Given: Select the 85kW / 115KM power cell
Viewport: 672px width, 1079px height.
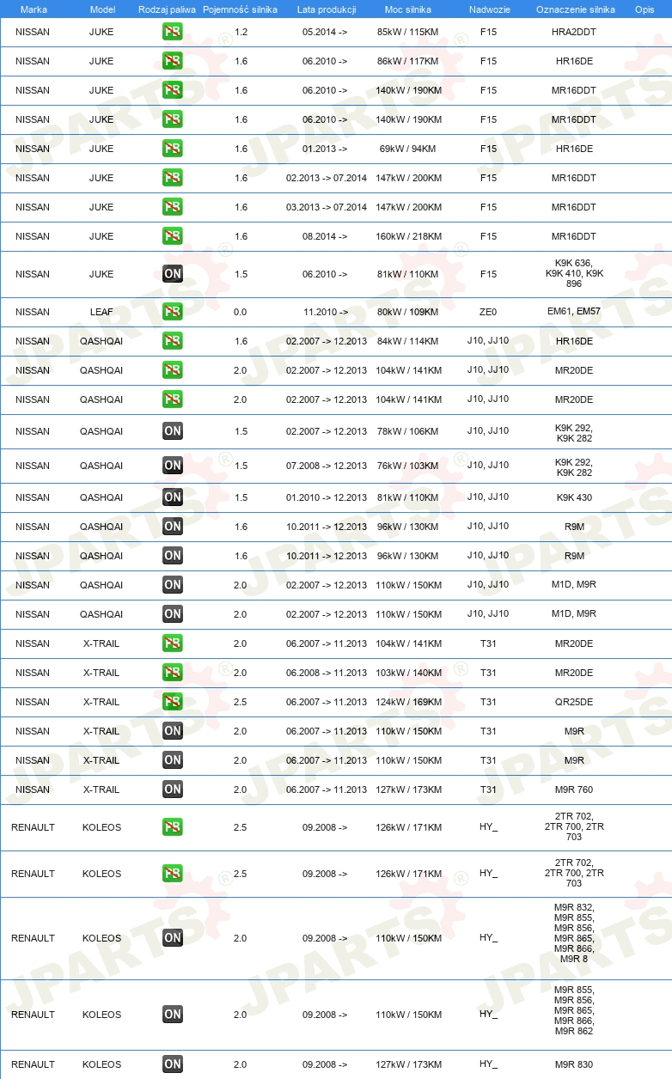Looking at the screenshot, I should [409, 32].
